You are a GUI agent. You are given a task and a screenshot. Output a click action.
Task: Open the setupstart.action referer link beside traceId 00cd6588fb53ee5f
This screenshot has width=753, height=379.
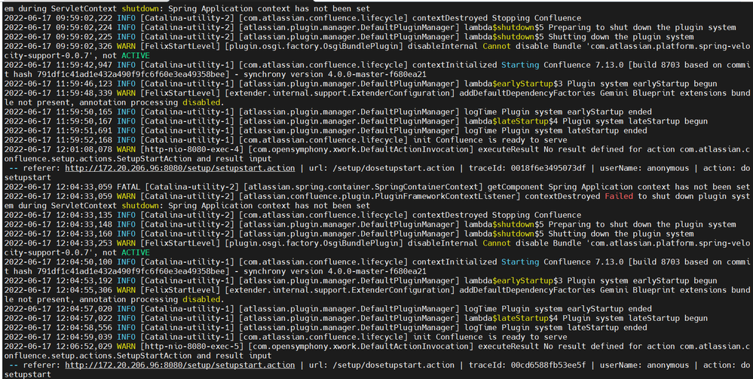(x=180, y=365)
